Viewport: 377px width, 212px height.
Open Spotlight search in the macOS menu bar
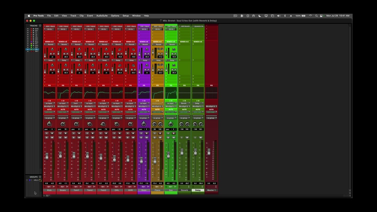(316, 16)
